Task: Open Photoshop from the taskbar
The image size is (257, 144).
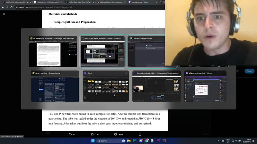Action: tap(135, 141)
